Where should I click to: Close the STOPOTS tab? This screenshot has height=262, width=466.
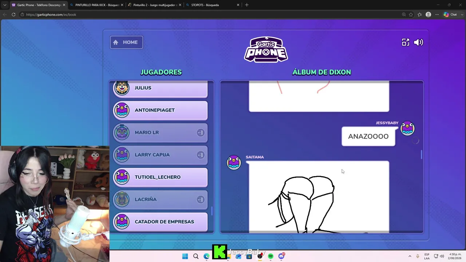point(238,5)
